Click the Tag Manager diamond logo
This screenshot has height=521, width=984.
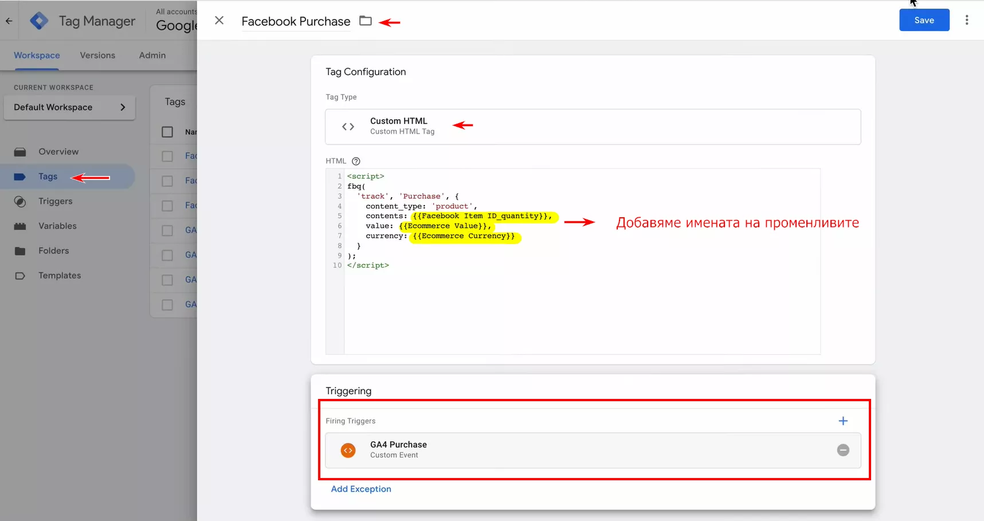pos(39,21)
